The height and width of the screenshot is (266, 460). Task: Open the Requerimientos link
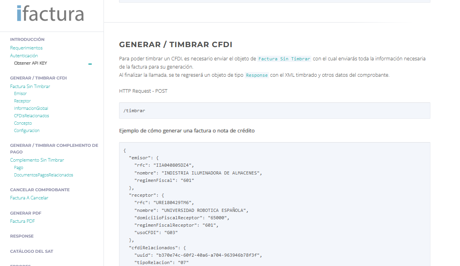click(26, 48)
